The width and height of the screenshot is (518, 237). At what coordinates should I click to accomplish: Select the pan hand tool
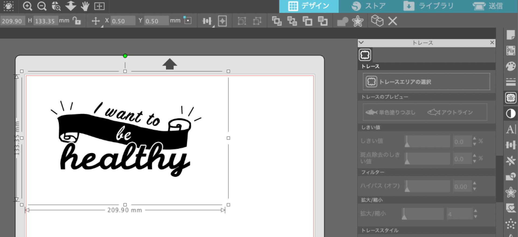tap(85, 6)
